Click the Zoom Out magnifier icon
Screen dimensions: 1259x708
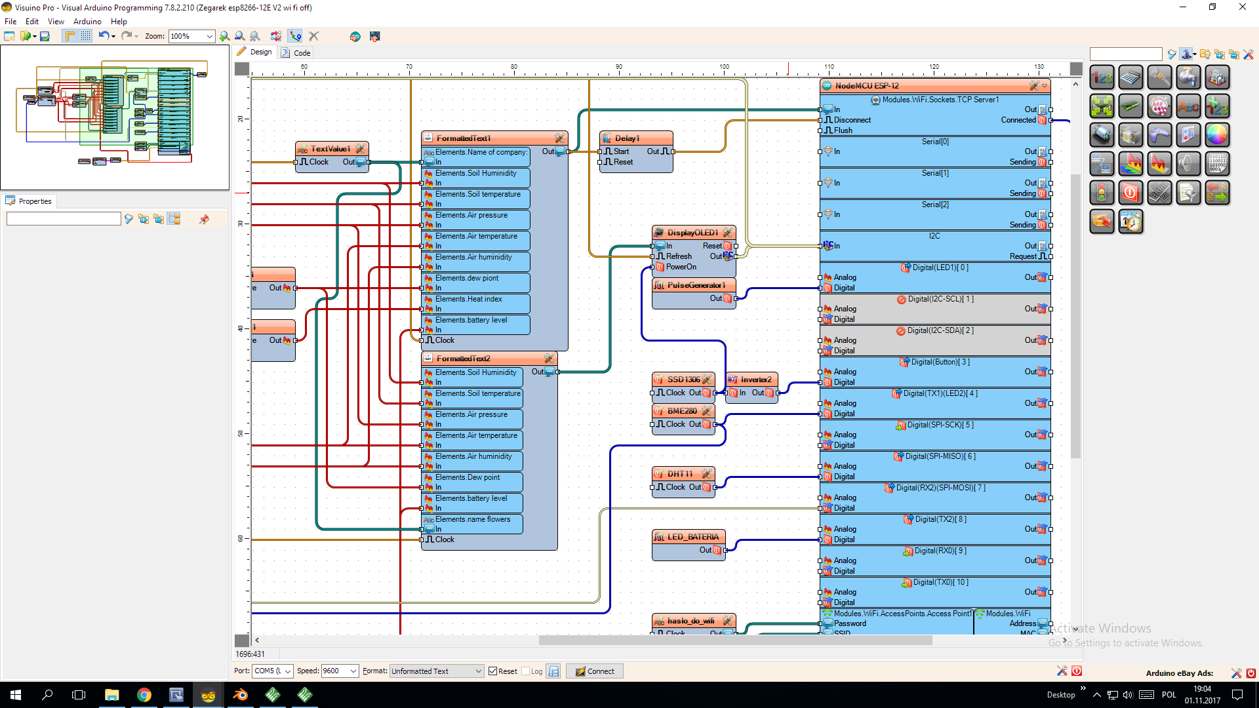pos(240,36)
